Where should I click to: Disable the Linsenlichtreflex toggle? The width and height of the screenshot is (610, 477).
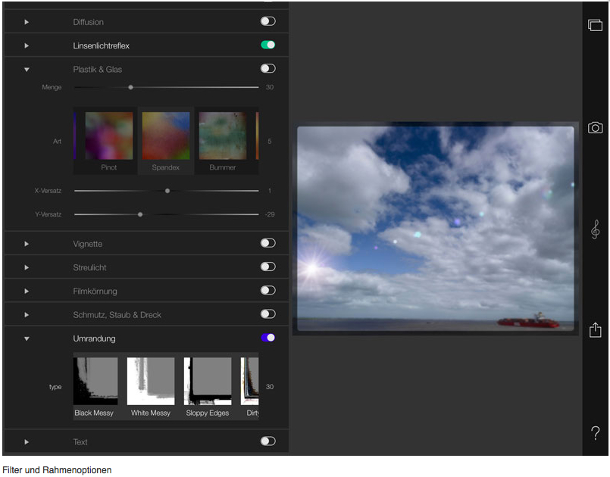coord(267,45)
